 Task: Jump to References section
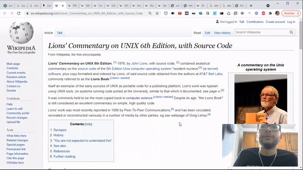click(62, 151)
